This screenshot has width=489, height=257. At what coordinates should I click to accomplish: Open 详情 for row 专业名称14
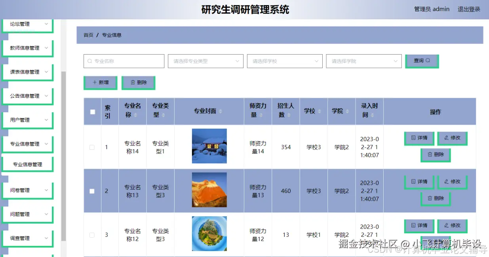tap(419, 138)
